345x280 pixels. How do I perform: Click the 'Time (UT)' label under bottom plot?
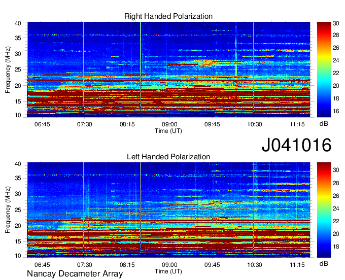tap(168, 271)
